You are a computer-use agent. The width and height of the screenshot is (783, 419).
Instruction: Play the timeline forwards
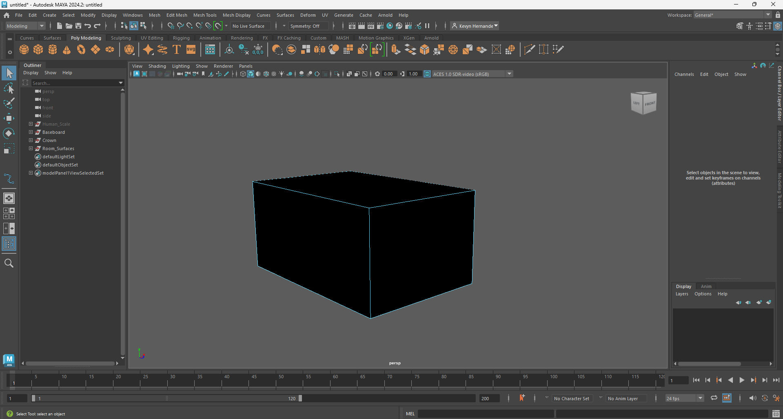click(742, 380)
